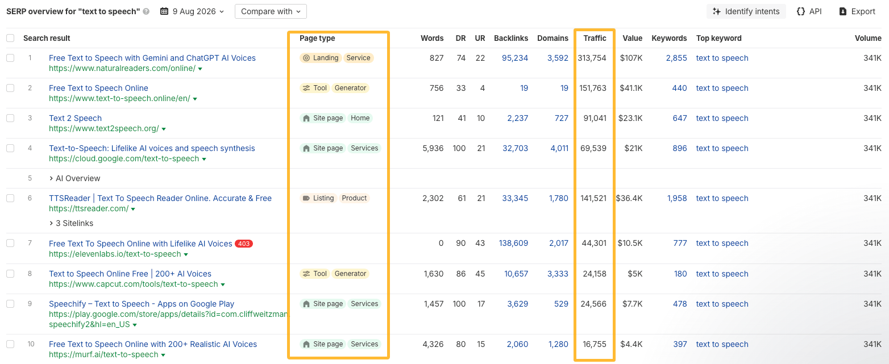Open URL dropdown arrow for murf.ai
Image resolution: width=889 pixels, height=364 pixels.
[x=163, y=355]
